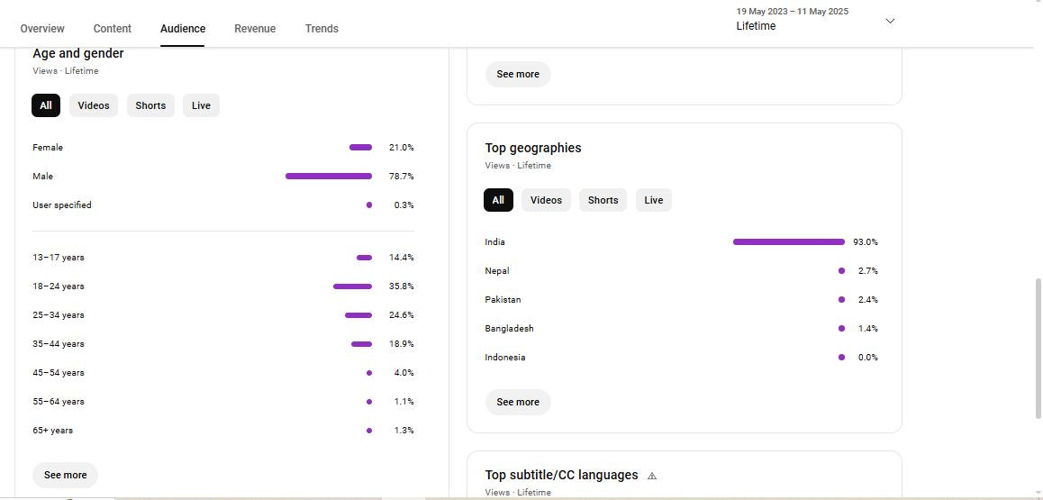Image resolution: width=1043 pixels, height=500 pixels.
Task: Show Videos only in Top geographies
Action: 546,200
